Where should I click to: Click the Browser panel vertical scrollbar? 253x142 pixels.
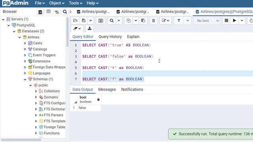(x=68, y=32)
